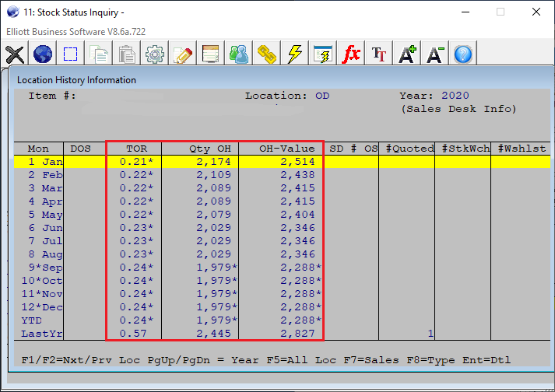The image size is (555, 392).
Task: Click the Mon column header
Action: tap(38, 149)
